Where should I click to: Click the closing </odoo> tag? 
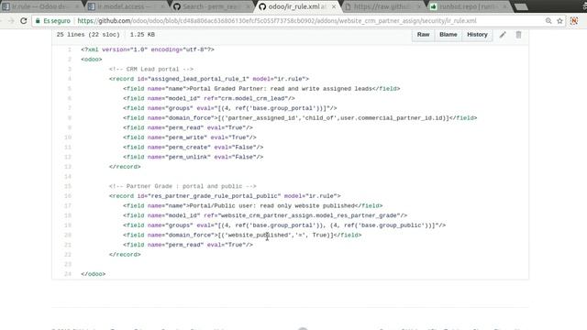[x=94, y=274]
